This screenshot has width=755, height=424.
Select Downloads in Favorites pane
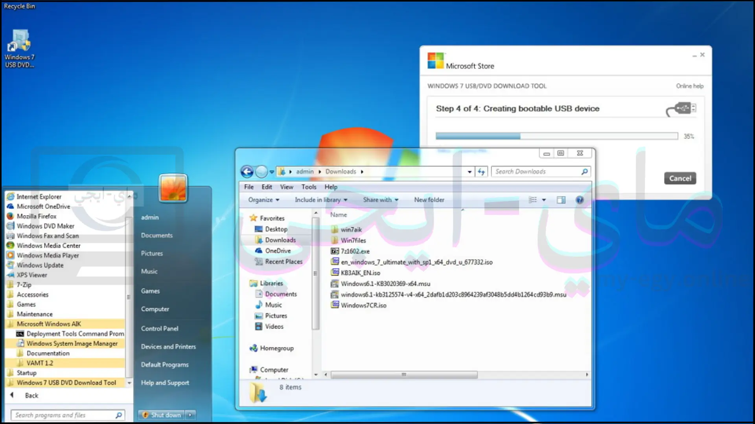click(x=275, y=240)
